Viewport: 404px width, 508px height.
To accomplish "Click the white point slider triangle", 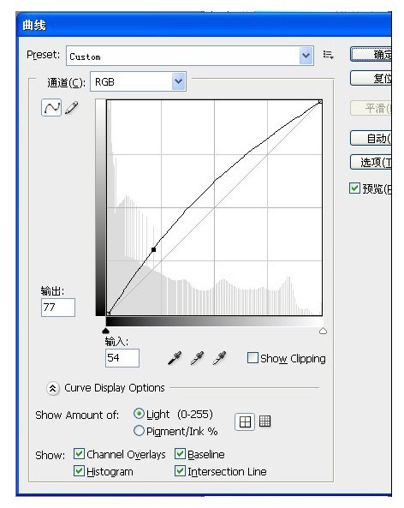I will point(323,331).
